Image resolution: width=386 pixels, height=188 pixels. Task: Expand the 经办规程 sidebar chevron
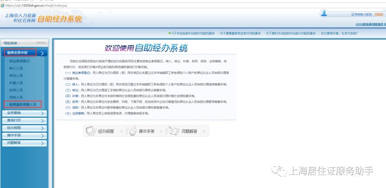pyautogui.click(x=42, y=128)
